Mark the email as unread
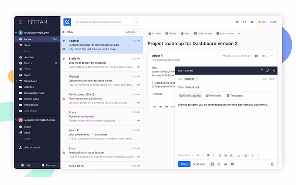296x185 pixels. click(203, 34)
